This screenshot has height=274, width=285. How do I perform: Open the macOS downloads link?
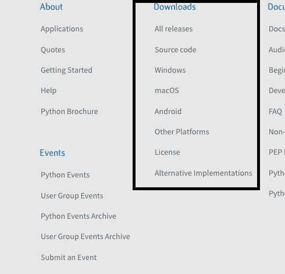tap(167, 91)
